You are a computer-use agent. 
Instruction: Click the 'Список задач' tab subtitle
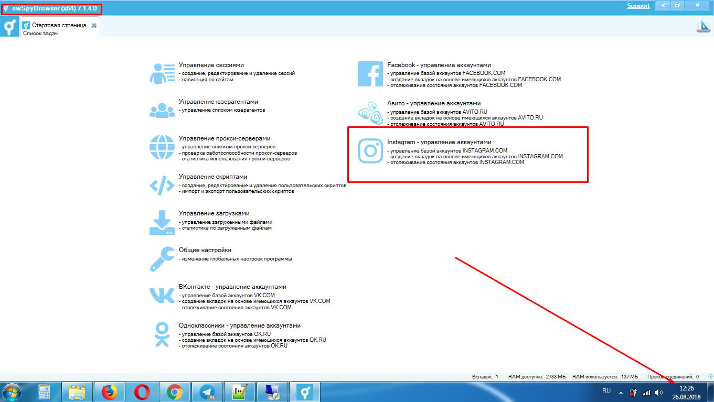pyautogui.click(x=40, y=33)
